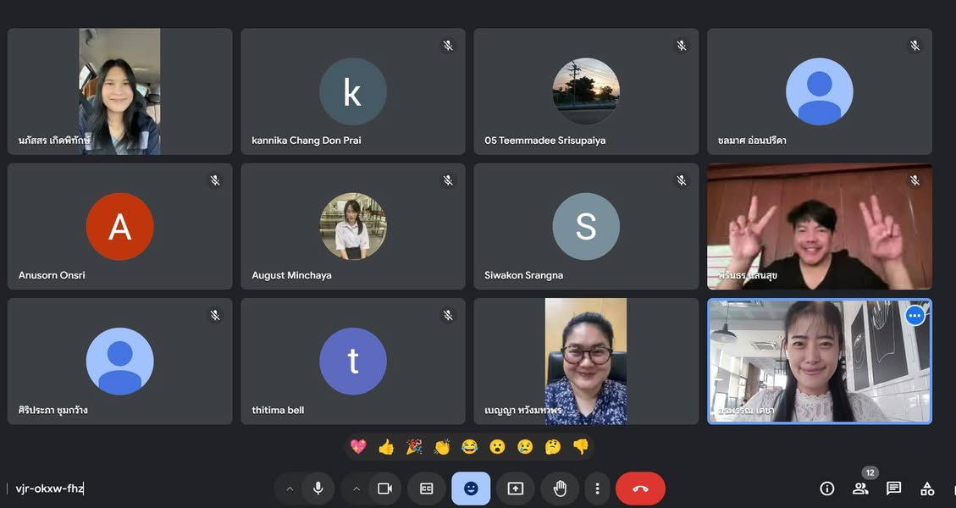Open the in-call chat panel

[893, 489]
